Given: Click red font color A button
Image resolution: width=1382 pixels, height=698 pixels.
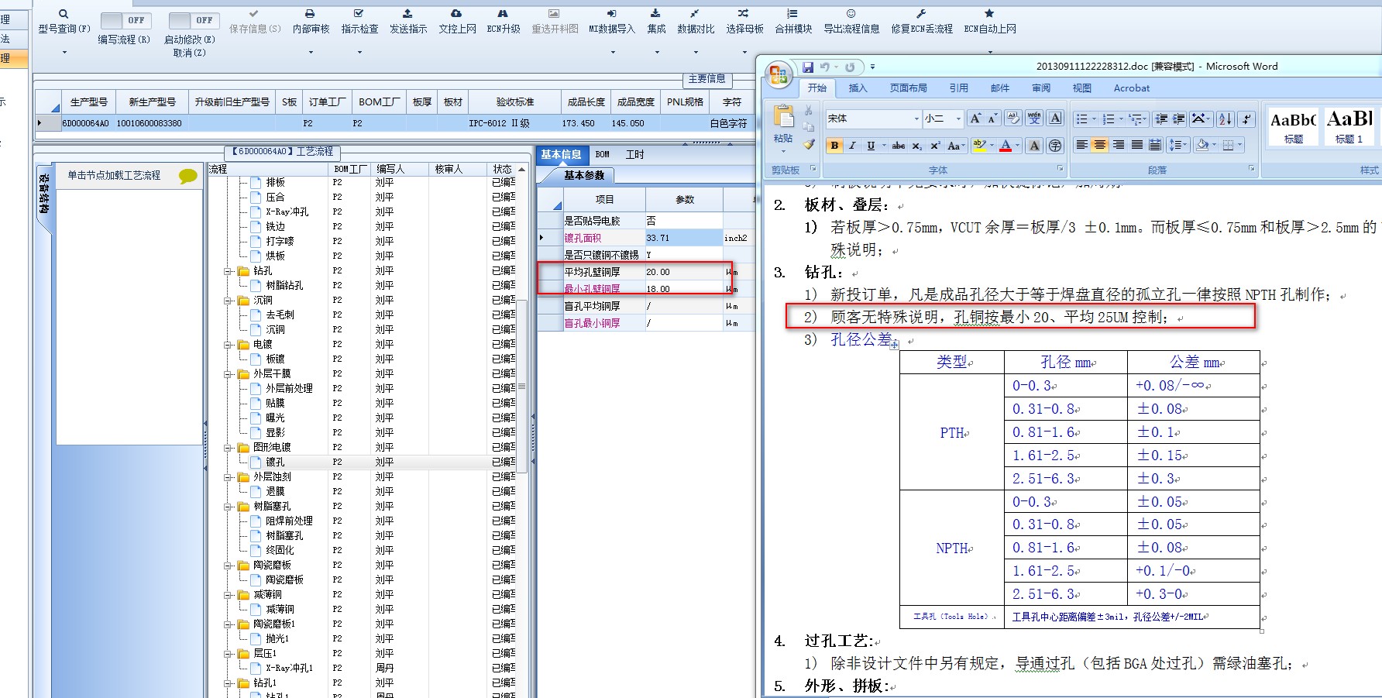Looking at the screenshot, I should pyautogui.click(x=1005, y=146).
